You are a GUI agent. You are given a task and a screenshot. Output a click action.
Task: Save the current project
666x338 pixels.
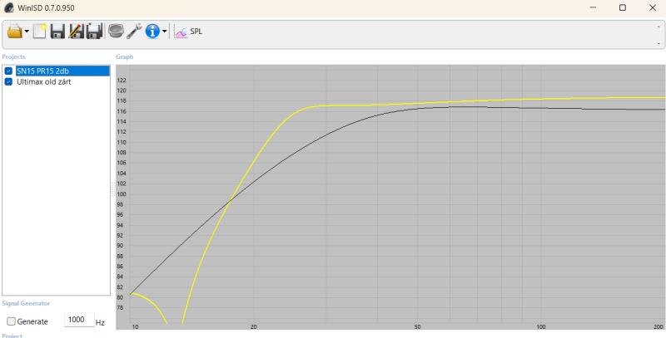click(57, 32)
